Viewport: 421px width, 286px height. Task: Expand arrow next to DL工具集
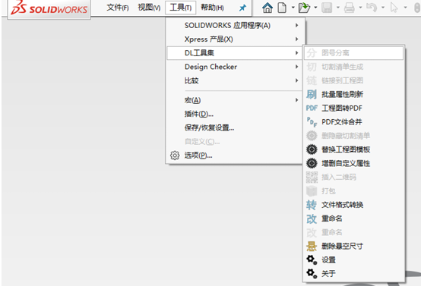[296, 53]
